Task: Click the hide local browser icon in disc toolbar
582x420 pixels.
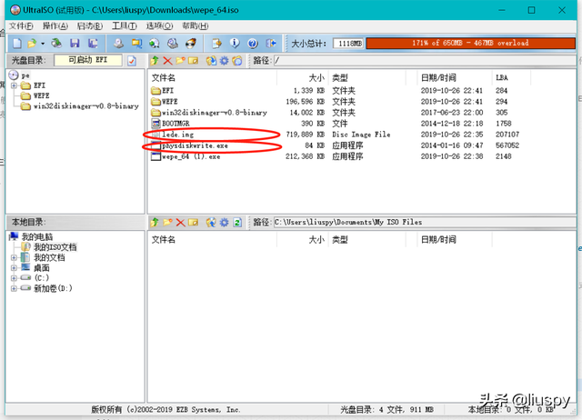Action: [x=237, y=61]
